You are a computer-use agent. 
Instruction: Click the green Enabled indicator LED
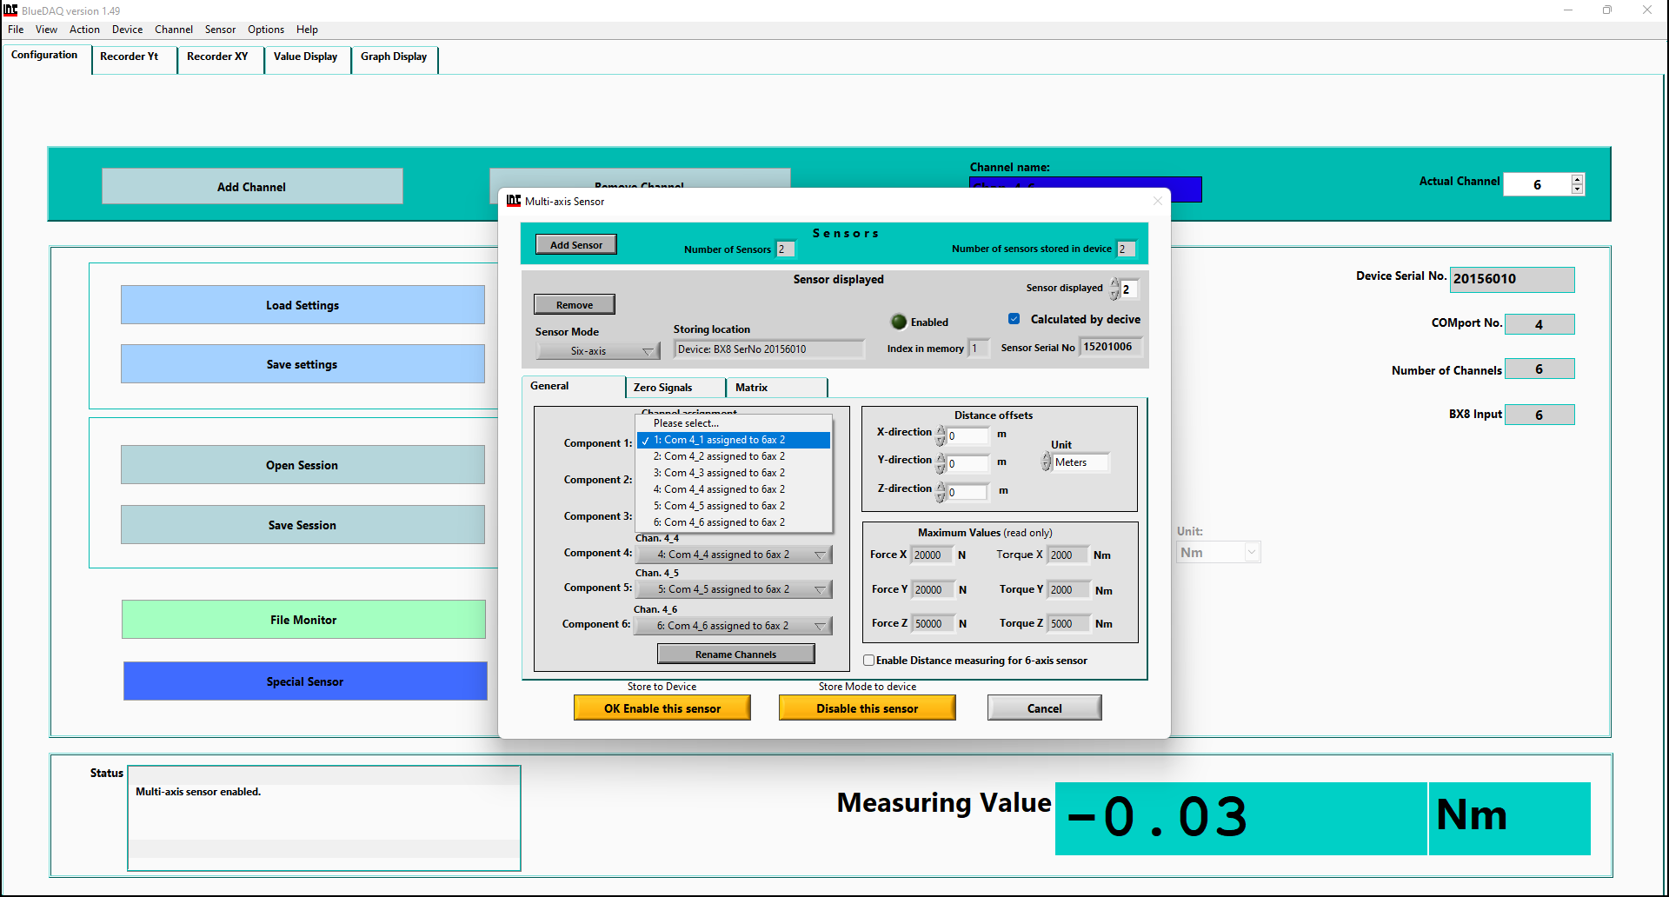pyautogui.click(x=899, y=322)
